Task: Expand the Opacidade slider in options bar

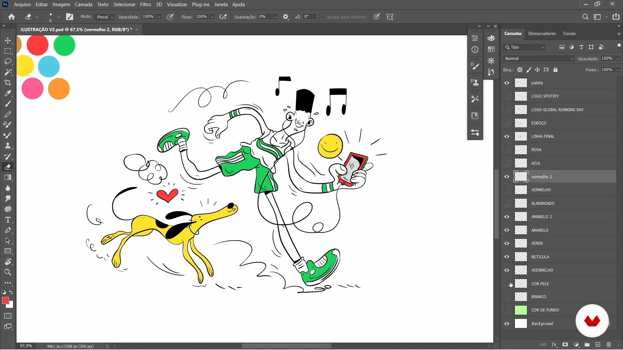Action: pyautogui.click(x=159, y=17)
